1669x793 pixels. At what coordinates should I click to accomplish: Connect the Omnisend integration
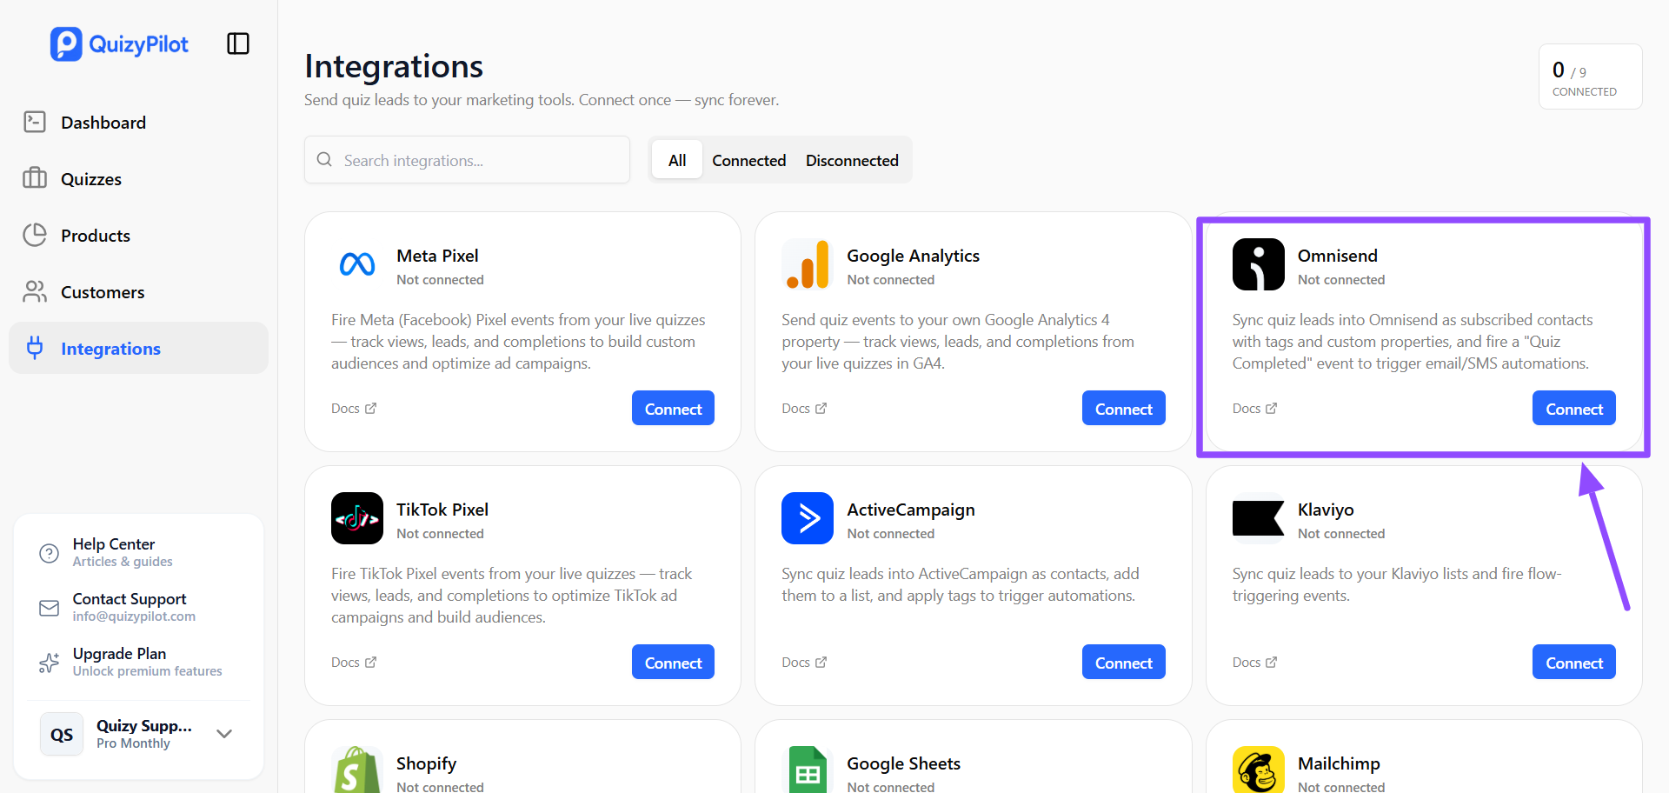pos(1574,408)
